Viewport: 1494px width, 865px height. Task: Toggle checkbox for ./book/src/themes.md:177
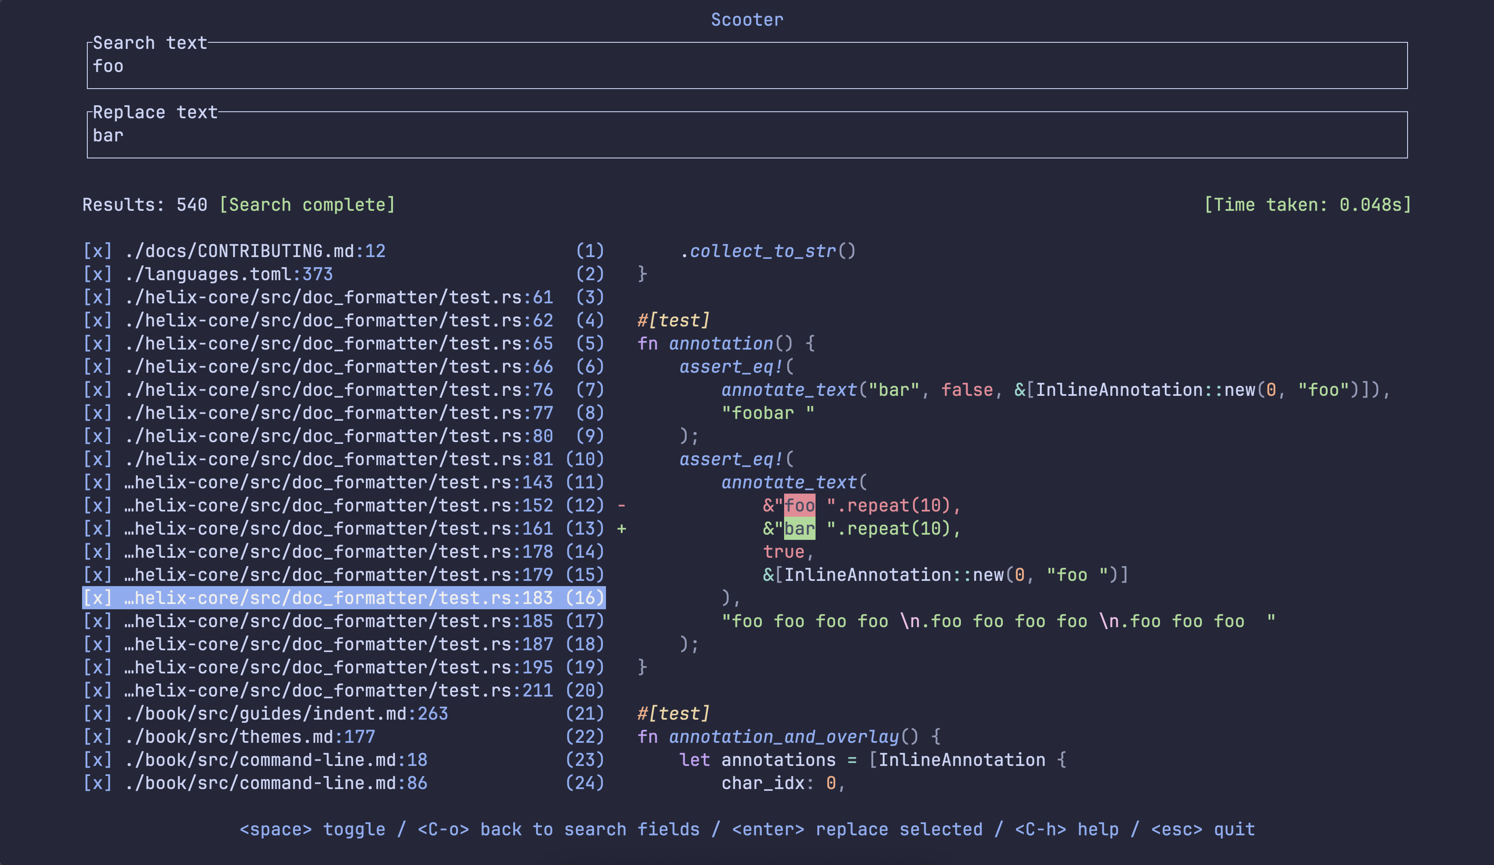[97, 736]
